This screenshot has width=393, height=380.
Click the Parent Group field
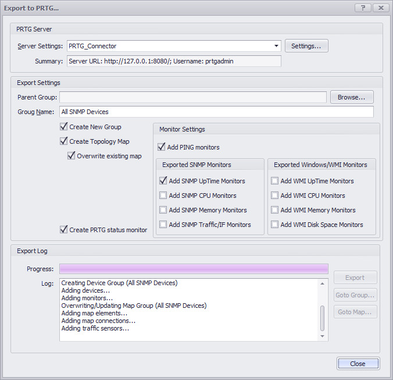tap(193, 97)
